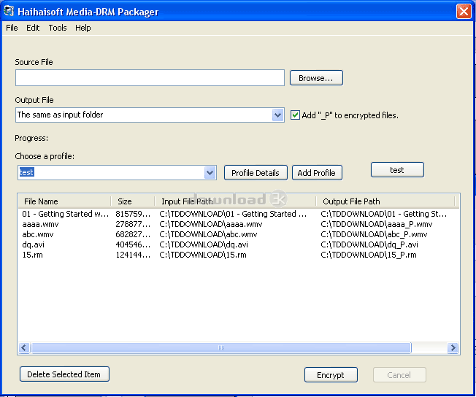Click size value 682827...

(x=133, y=234)
